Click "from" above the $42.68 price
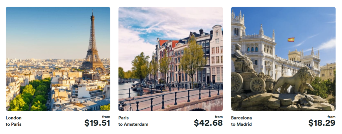 click(x=219, y=117)
